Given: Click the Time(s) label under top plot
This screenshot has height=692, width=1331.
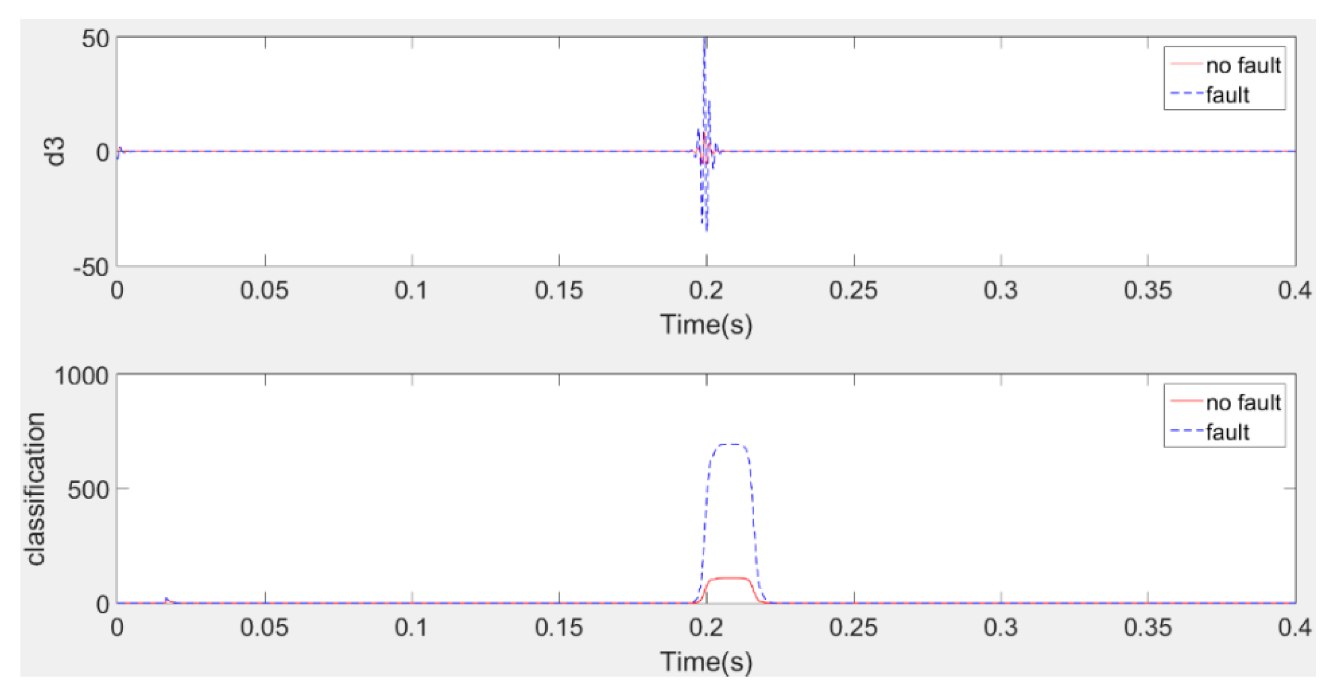Looking at the screenshot, I should (706, 324).
